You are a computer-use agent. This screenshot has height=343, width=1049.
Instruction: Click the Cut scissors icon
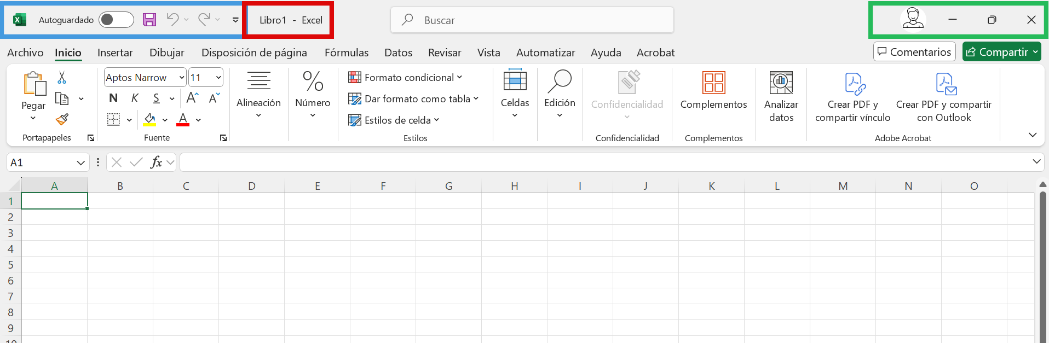click(62, 78)
